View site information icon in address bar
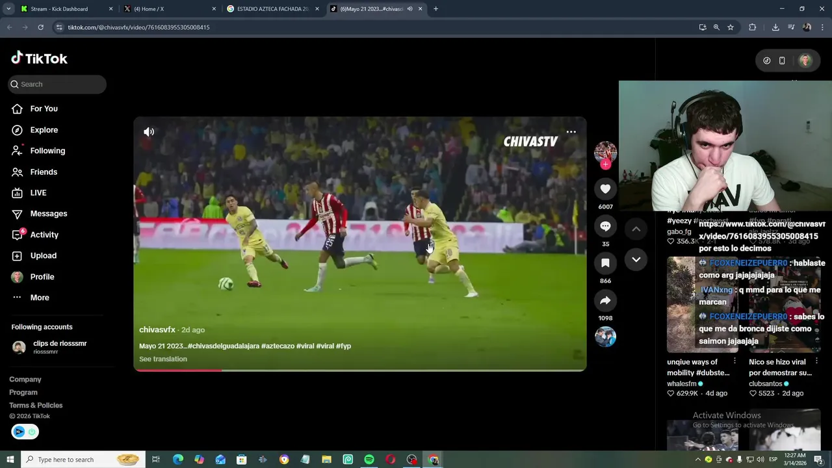This screenshot has width=832, height=468. [59, 27]
